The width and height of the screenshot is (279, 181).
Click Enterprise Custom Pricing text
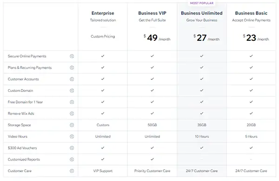(103, 36)
